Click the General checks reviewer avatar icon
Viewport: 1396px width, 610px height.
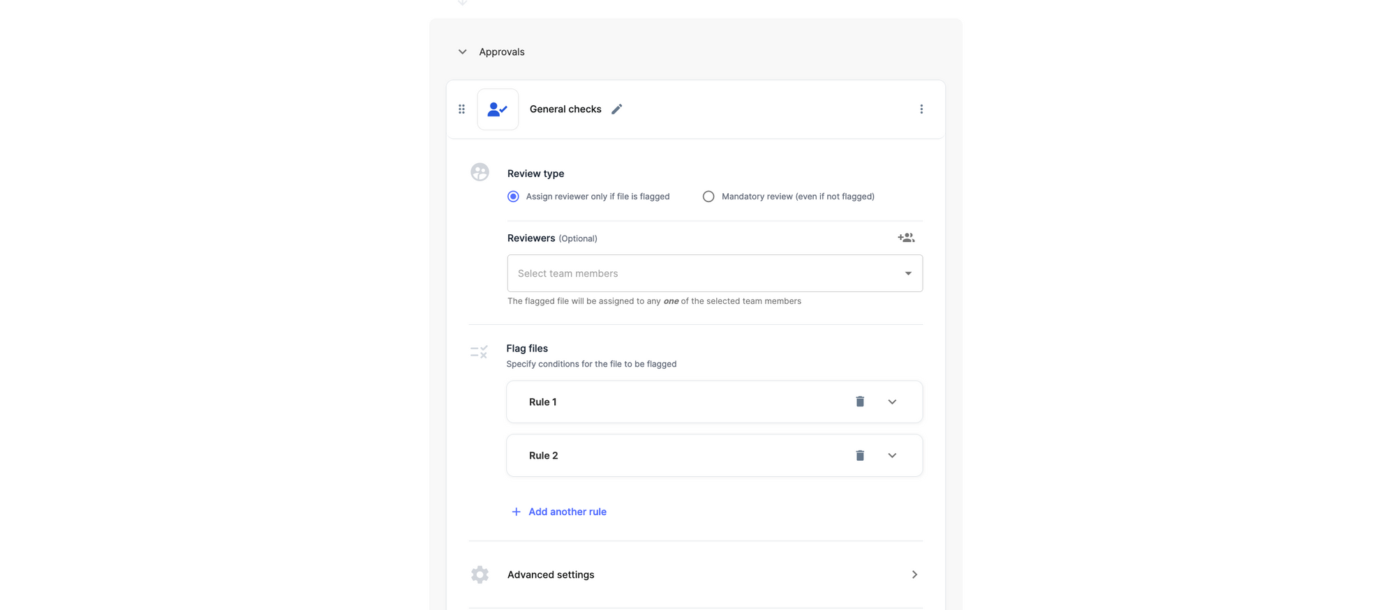coord(498,109)
